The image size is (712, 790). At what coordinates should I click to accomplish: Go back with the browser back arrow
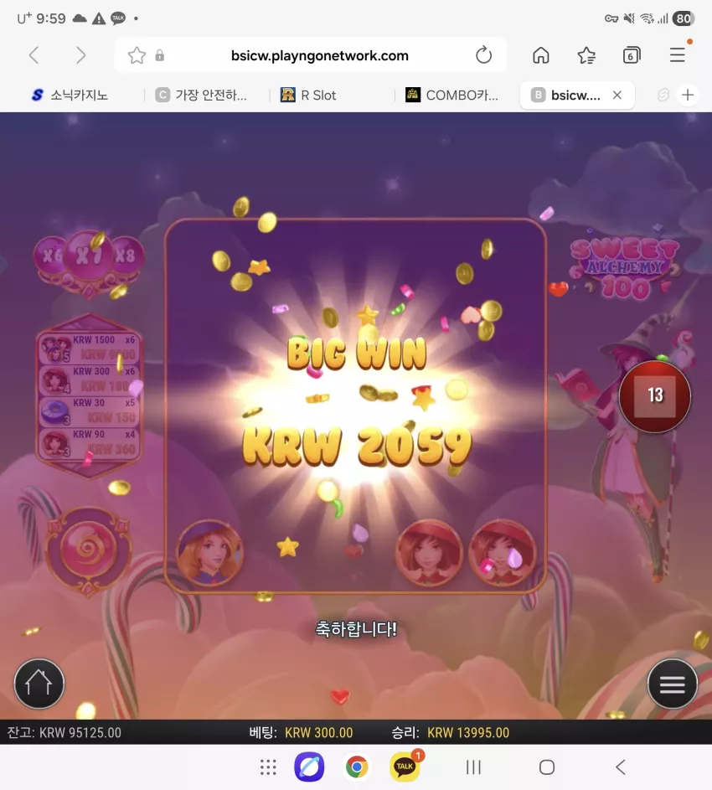34,55
